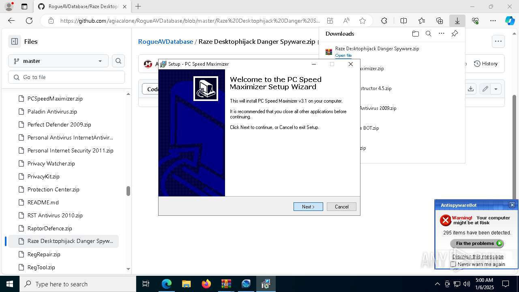Select RST Antivirus 2010.zip

55,215
